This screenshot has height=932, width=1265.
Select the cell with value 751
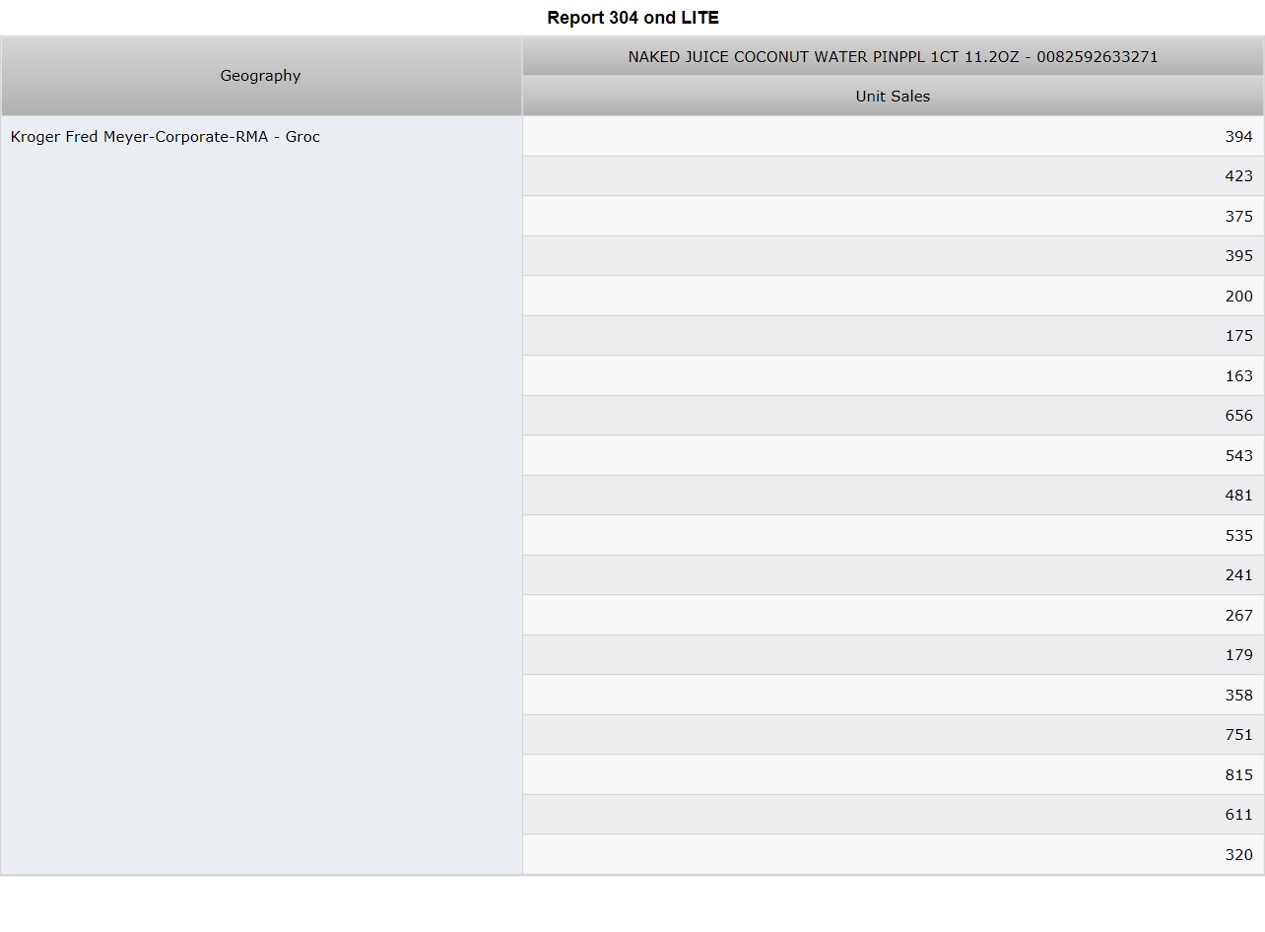[893, 735]
